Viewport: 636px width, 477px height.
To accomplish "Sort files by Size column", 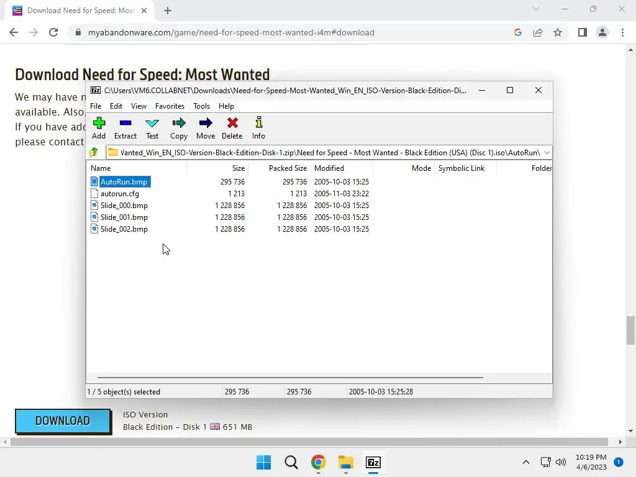I will 217,168.
